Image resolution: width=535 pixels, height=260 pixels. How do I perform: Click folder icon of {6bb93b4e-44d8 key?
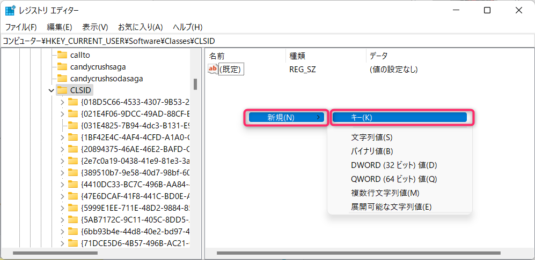[x=73, y=232]
